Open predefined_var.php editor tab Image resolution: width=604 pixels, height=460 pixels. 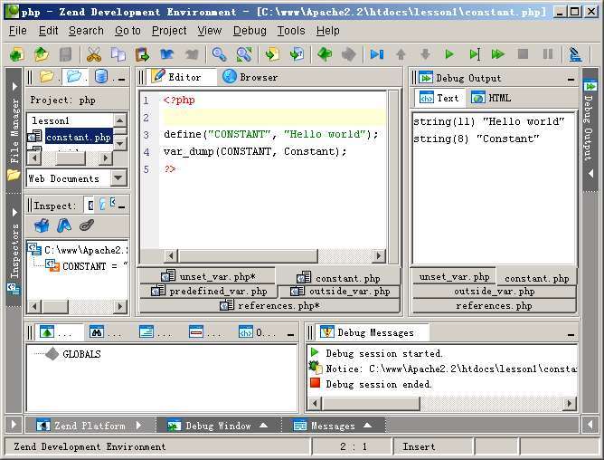point(209,291)
